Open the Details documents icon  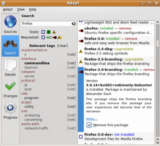click(10, 65)
